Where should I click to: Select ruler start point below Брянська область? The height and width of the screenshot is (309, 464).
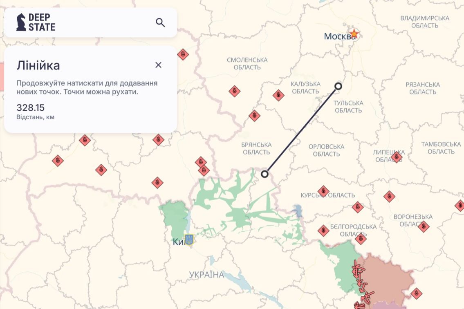265,174
